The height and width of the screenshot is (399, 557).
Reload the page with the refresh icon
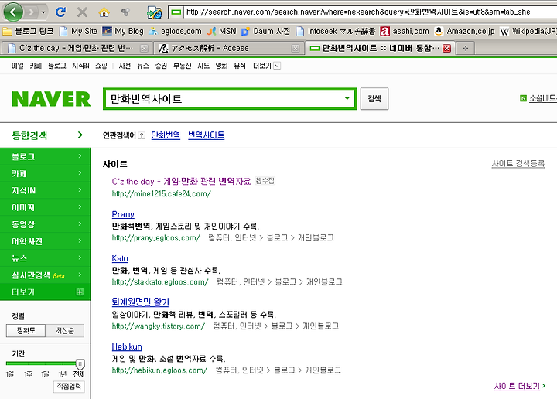[x=60, y=12]
